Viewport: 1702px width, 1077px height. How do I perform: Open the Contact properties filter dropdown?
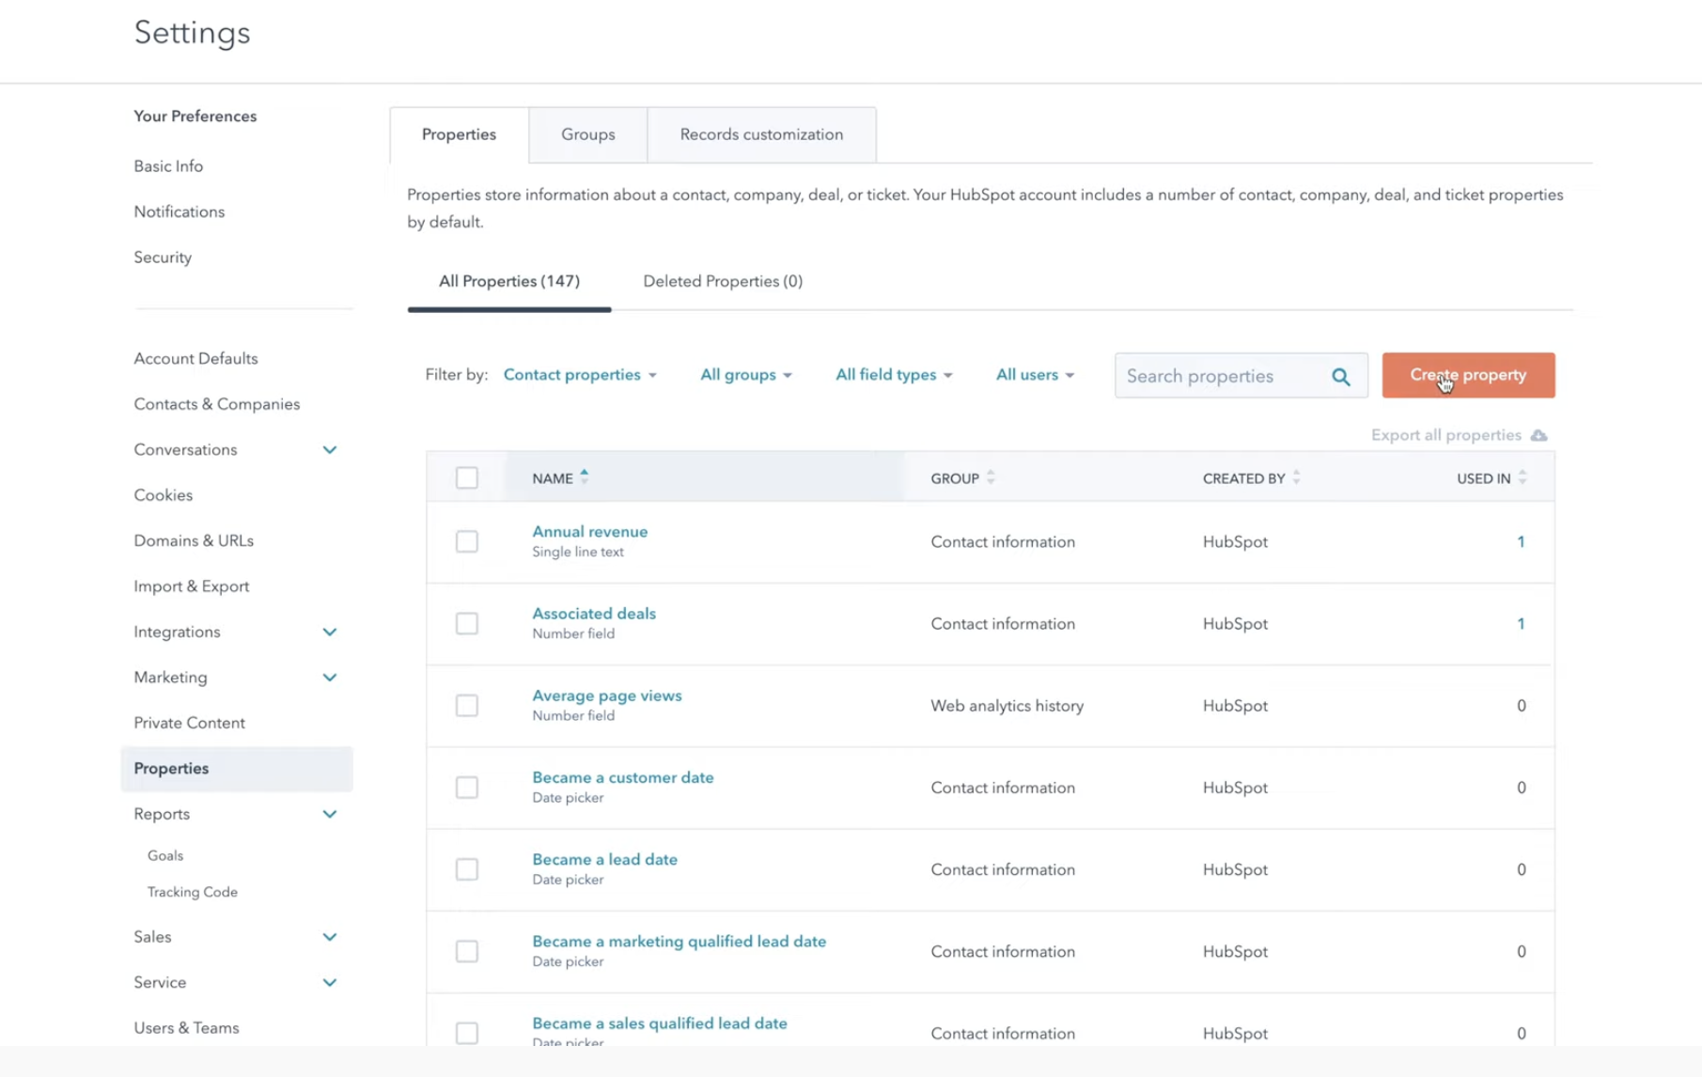tap(579, 375)
